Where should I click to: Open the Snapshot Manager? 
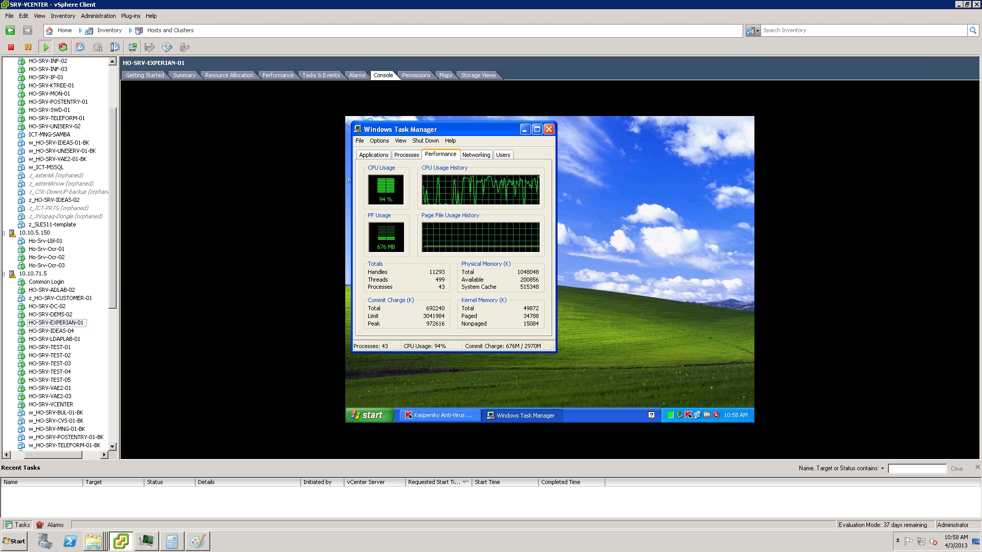115,47
